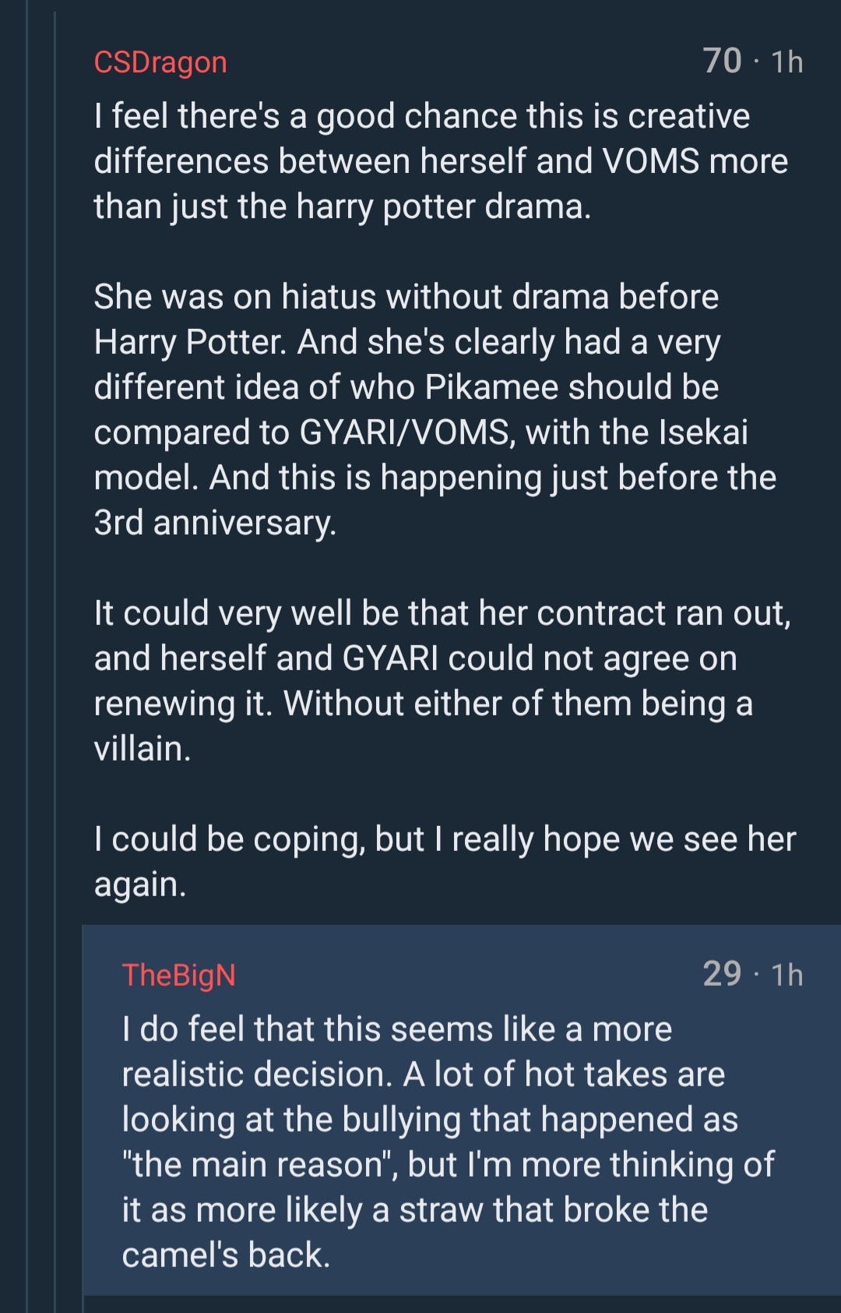Click the 1h timestamp on CSDragon's comment
Image resolution: width=841 pixels, height=1313 pixels.
pyautogui.click(x=786, y=62)
